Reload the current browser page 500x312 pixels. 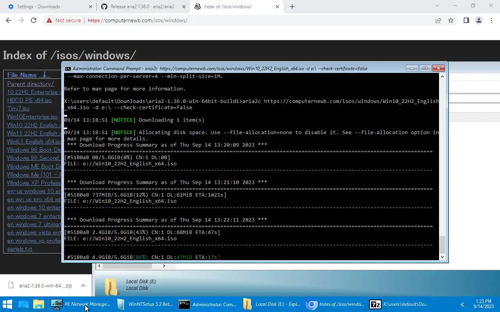tap(34, 20)
